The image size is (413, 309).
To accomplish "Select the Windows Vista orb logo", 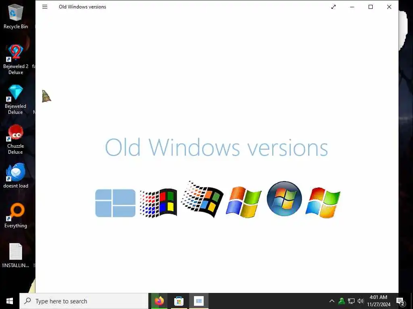I will (284, 198).
